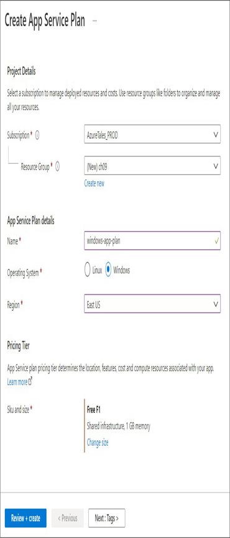Click the Free F1 pricing tier label
Image resolution: width=230 pixels, height=538 pixels.
pyautogui.click(x=93, y=410)
